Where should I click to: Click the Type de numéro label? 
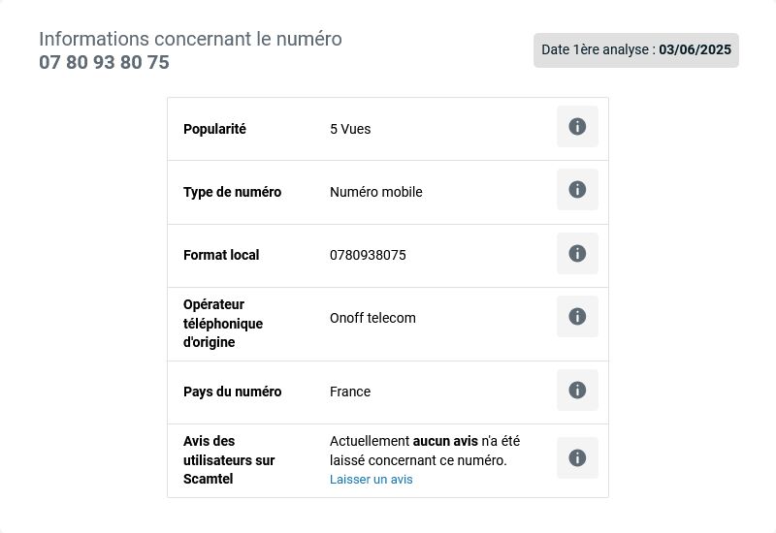pyautogui.click(x=232, y=192)
